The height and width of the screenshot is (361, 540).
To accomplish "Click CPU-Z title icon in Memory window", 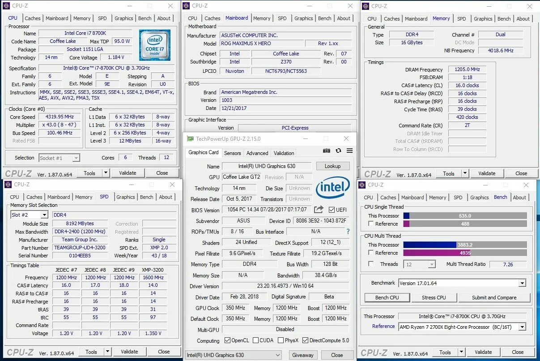I will pos(366,6).
